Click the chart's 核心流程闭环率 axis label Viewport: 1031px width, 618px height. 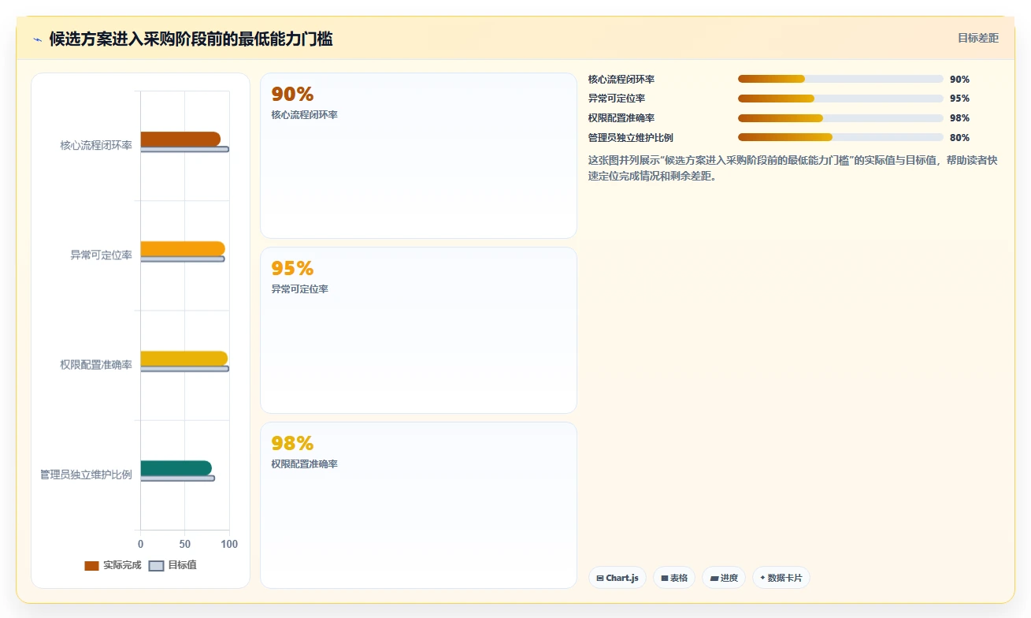tap(96, 146)
